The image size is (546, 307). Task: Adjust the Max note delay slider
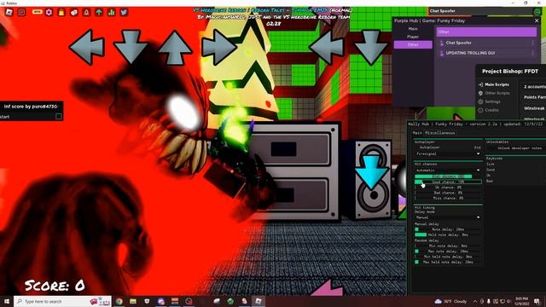point(448,252)
